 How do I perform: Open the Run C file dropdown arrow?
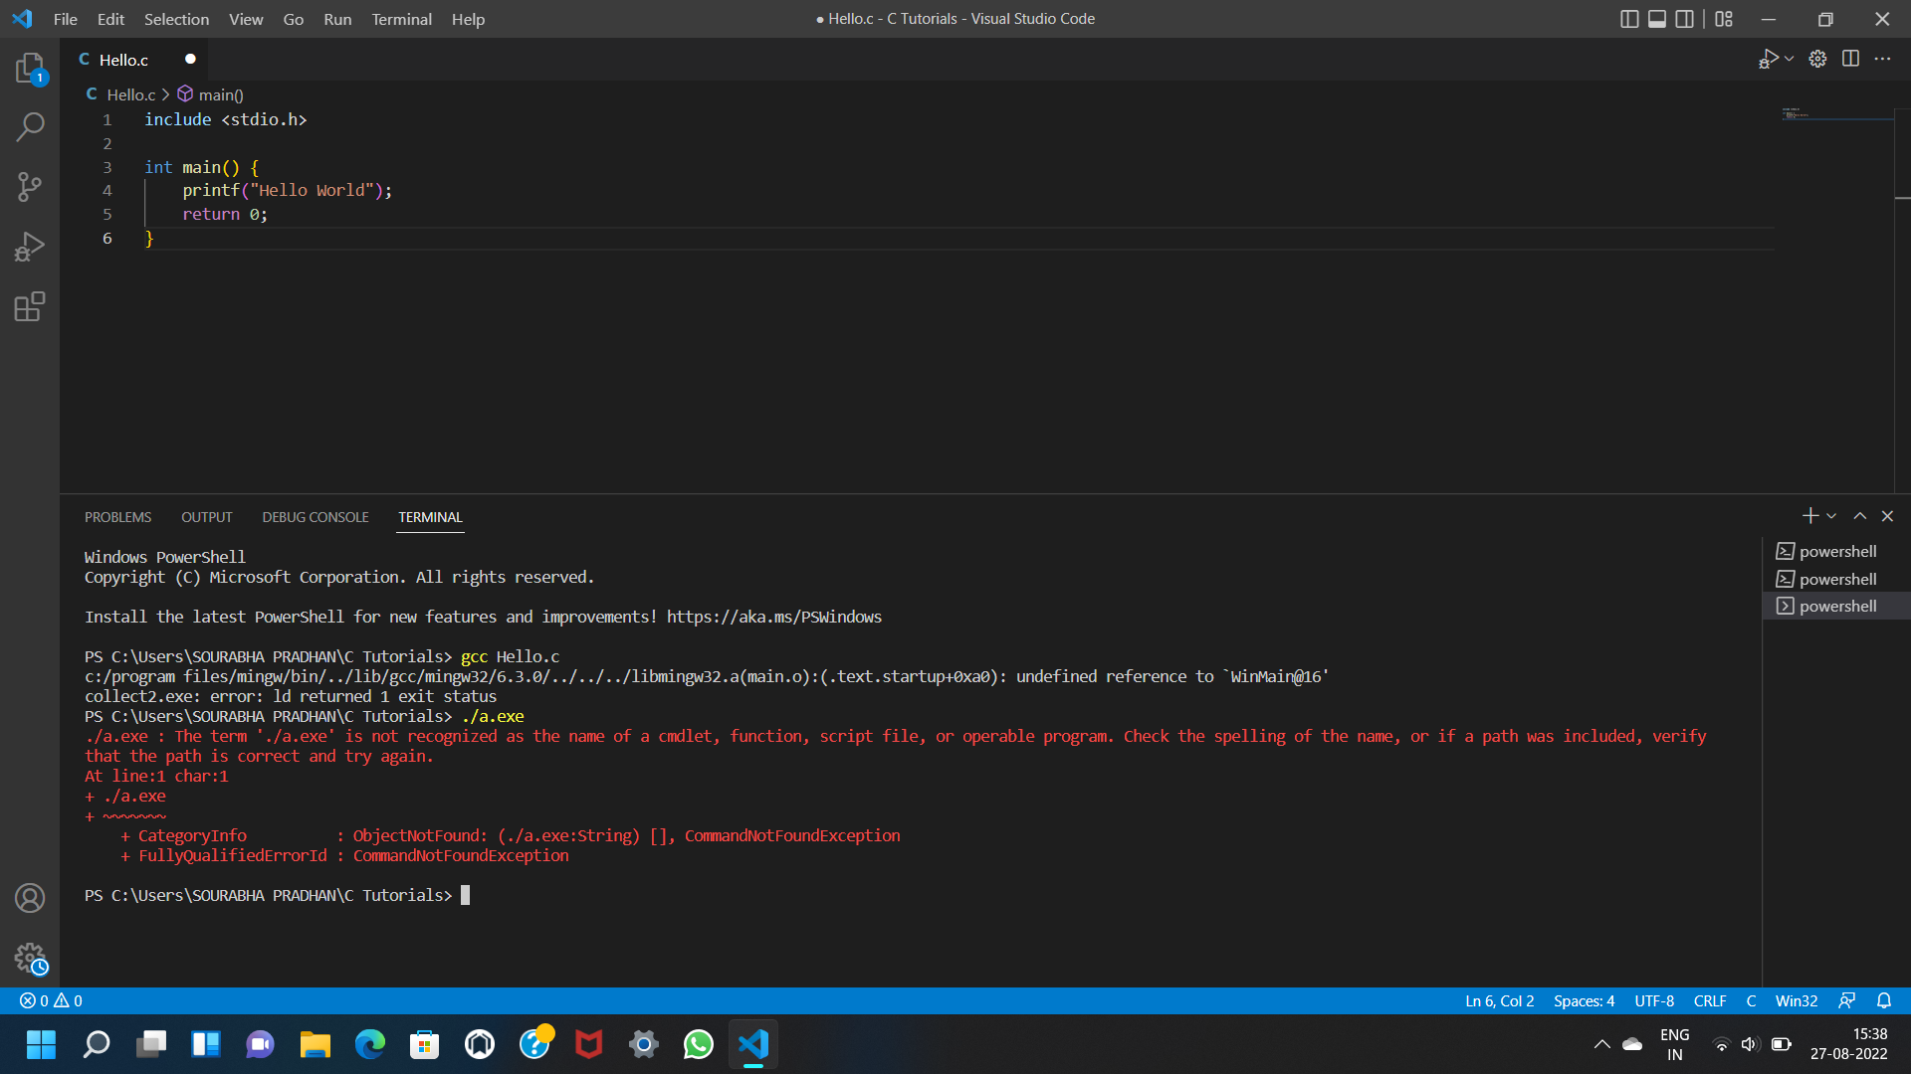point(1790,59)
